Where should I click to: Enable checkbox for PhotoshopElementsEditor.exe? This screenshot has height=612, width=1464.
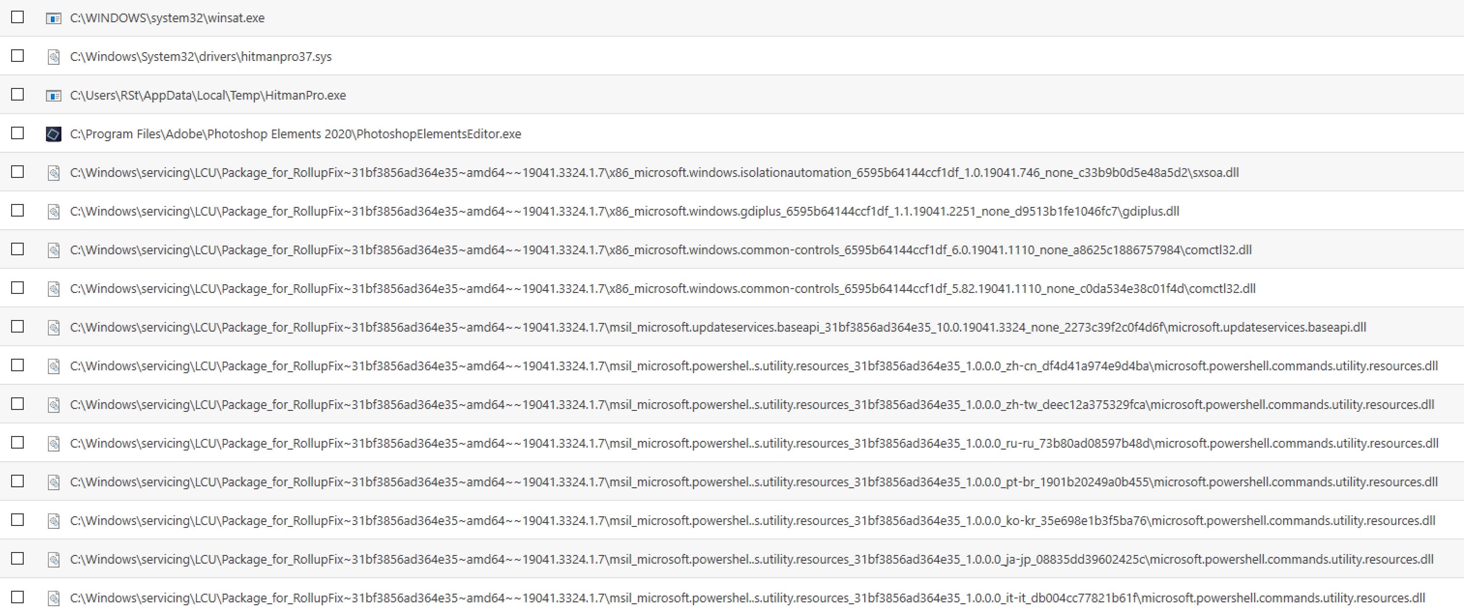(x=17, y=133)
